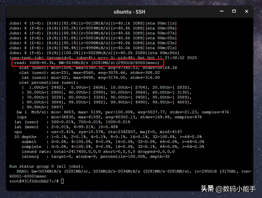Click the slat (nsec) statistics line
Viewport: 262px width, 198px height.
[x=98, y=67]
